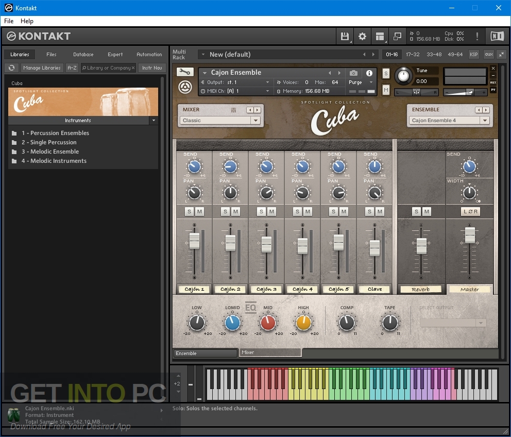This screenshot has width=511, height=437.
Task: Minimize the instrument header view
Action: click(493, 75)
